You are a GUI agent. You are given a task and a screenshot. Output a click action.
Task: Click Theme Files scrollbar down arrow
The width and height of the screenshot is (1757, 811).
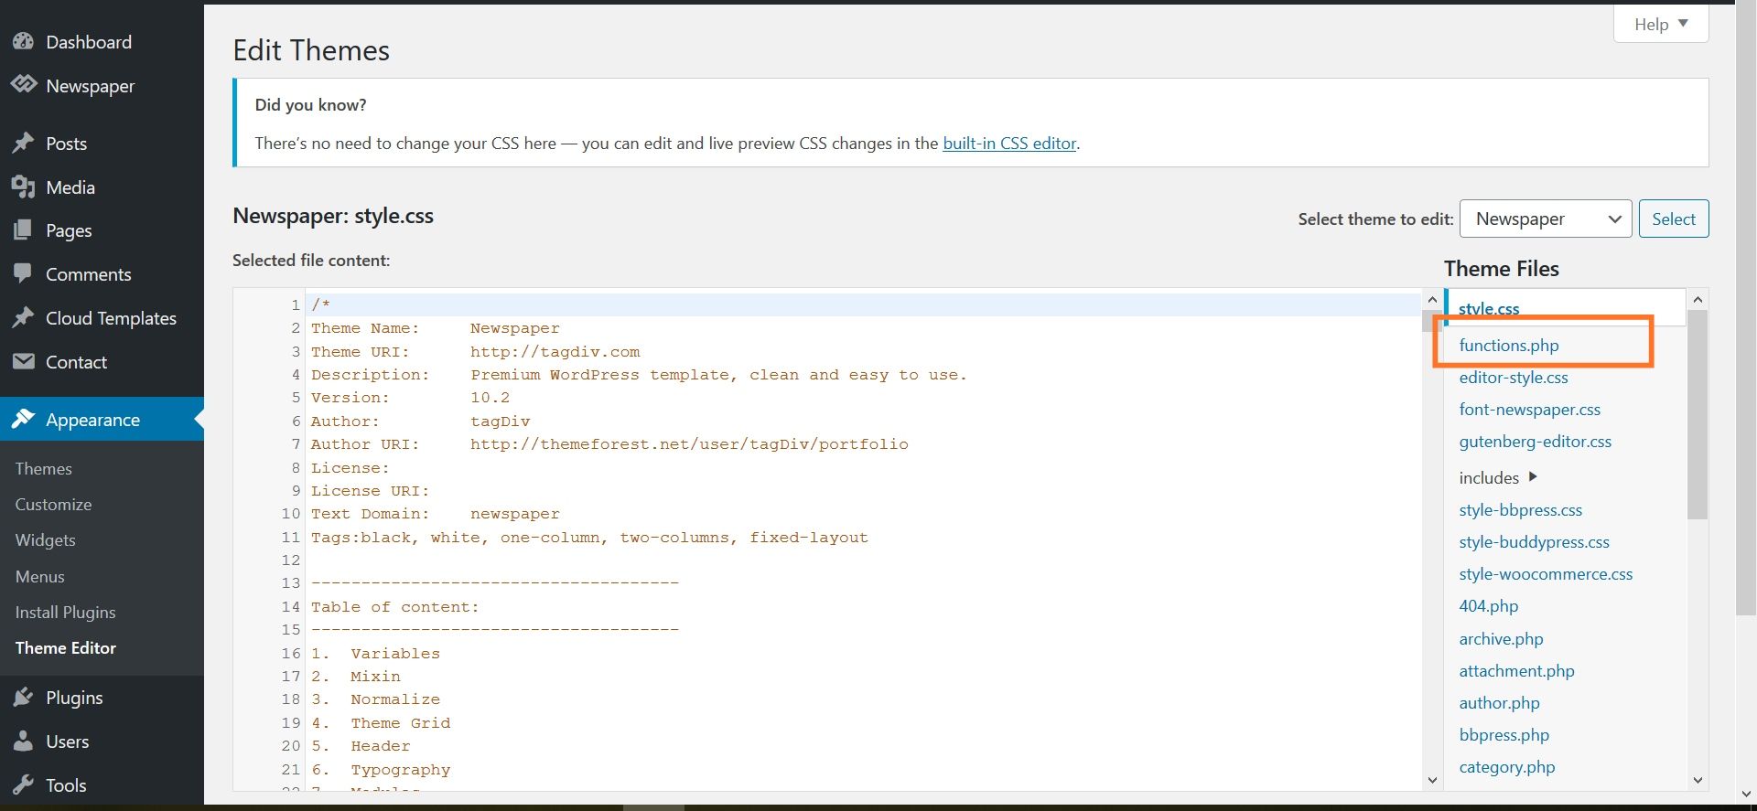1698,780
